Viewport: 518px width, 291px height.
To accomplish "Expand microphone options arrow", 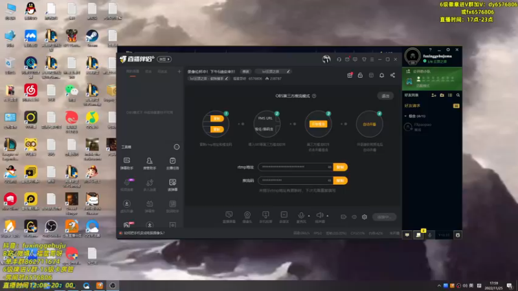I will [309, 216].
